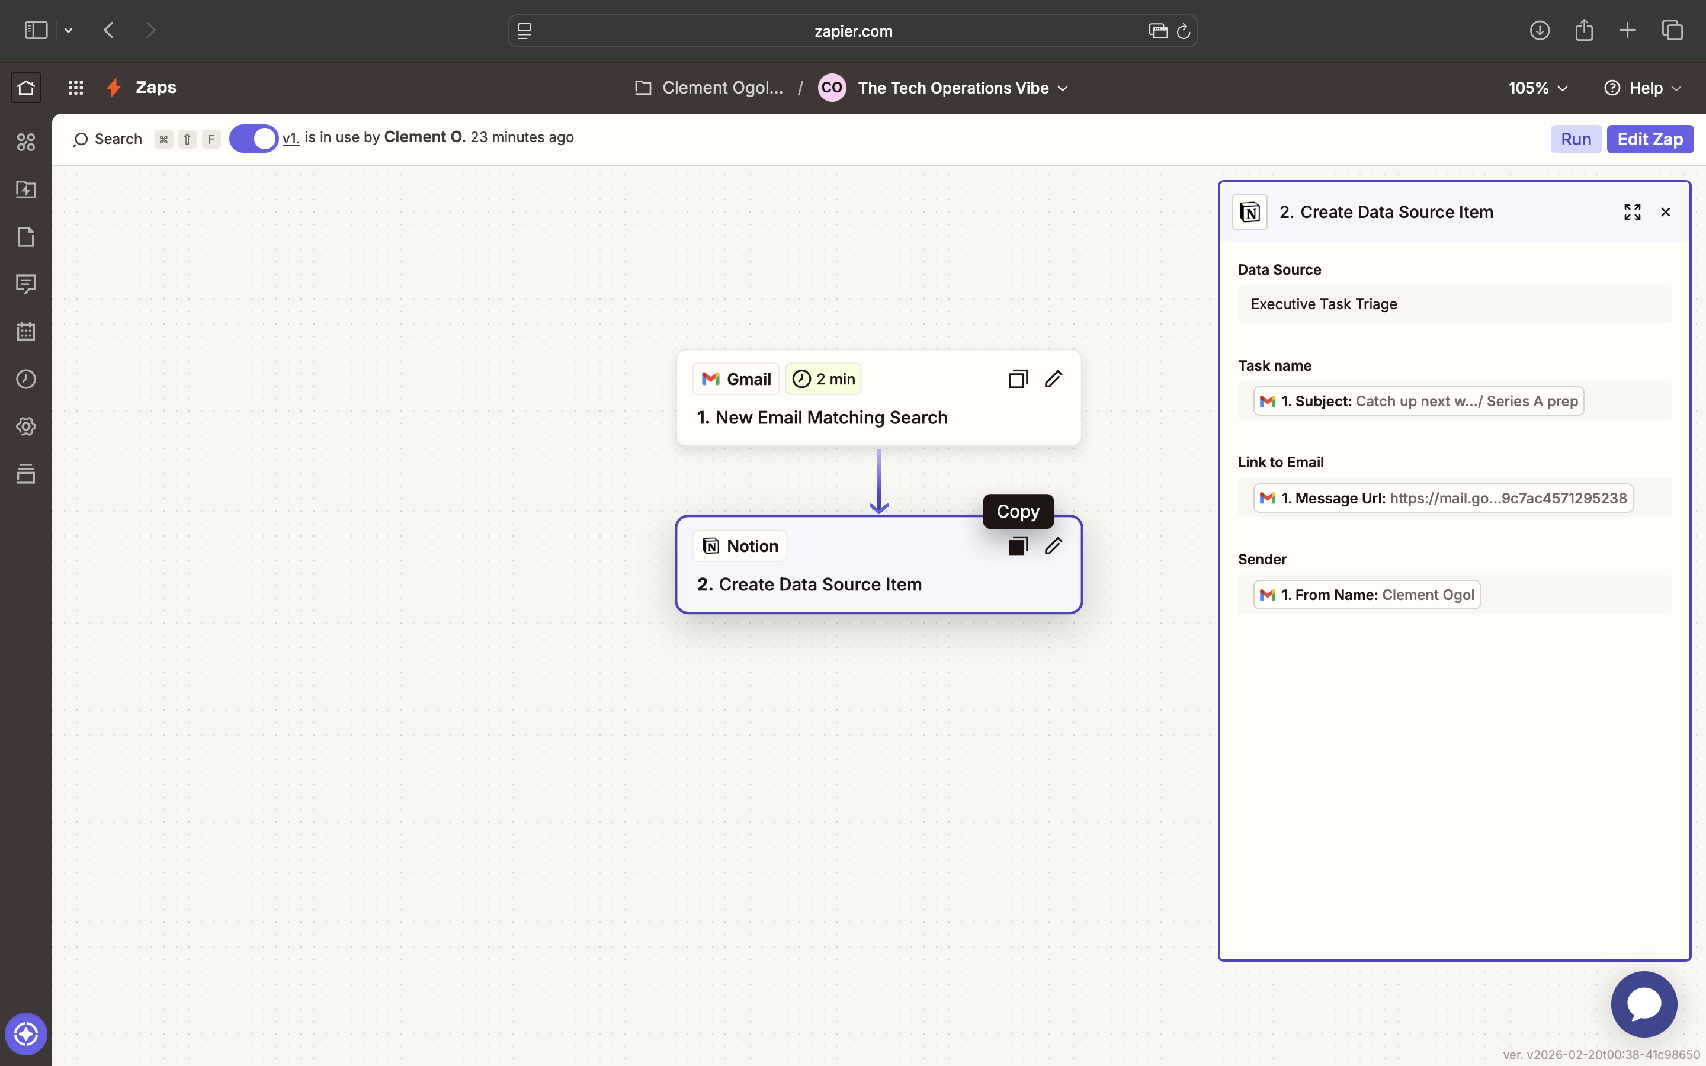Open settings via the gear icon
The image size is (1706, 1066).
coord(26,426)
